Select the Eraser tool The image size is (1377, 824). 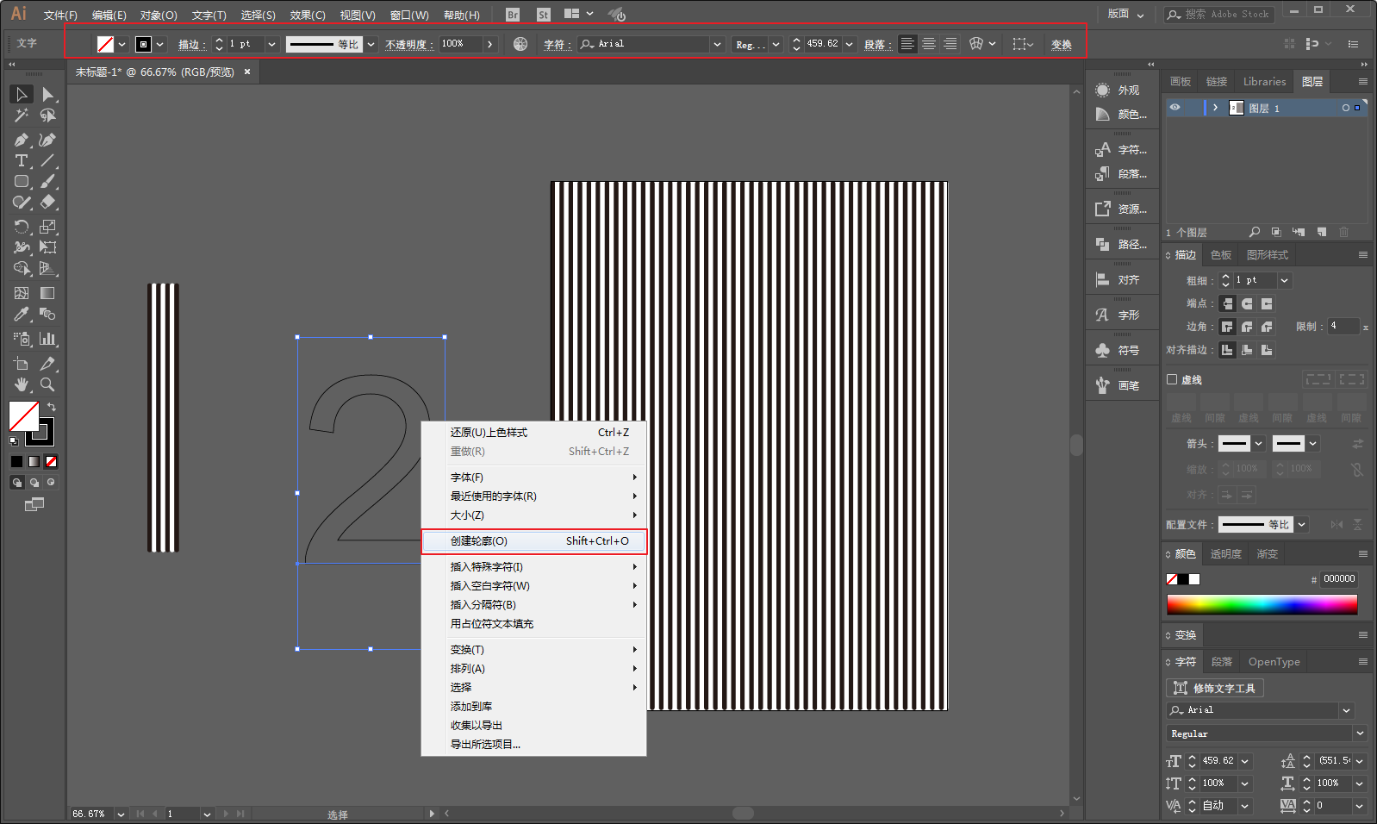48,203
